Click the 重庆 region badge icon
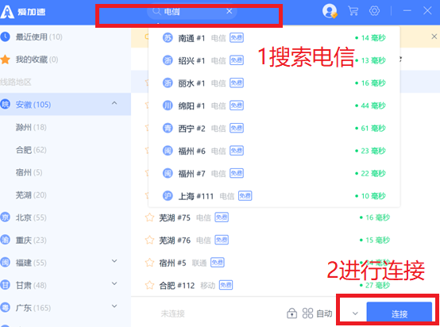This screenshot has height=327, width=440. 5,240
